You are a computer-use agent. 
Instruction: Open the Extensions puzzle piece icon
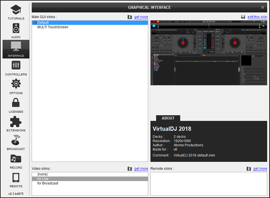(x=16, y=121)
